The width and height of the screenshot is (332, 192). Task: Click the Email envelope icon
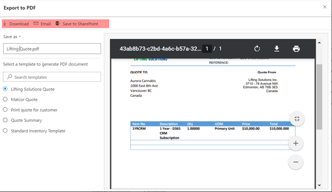pyautogui.click(x=36, y=23)
